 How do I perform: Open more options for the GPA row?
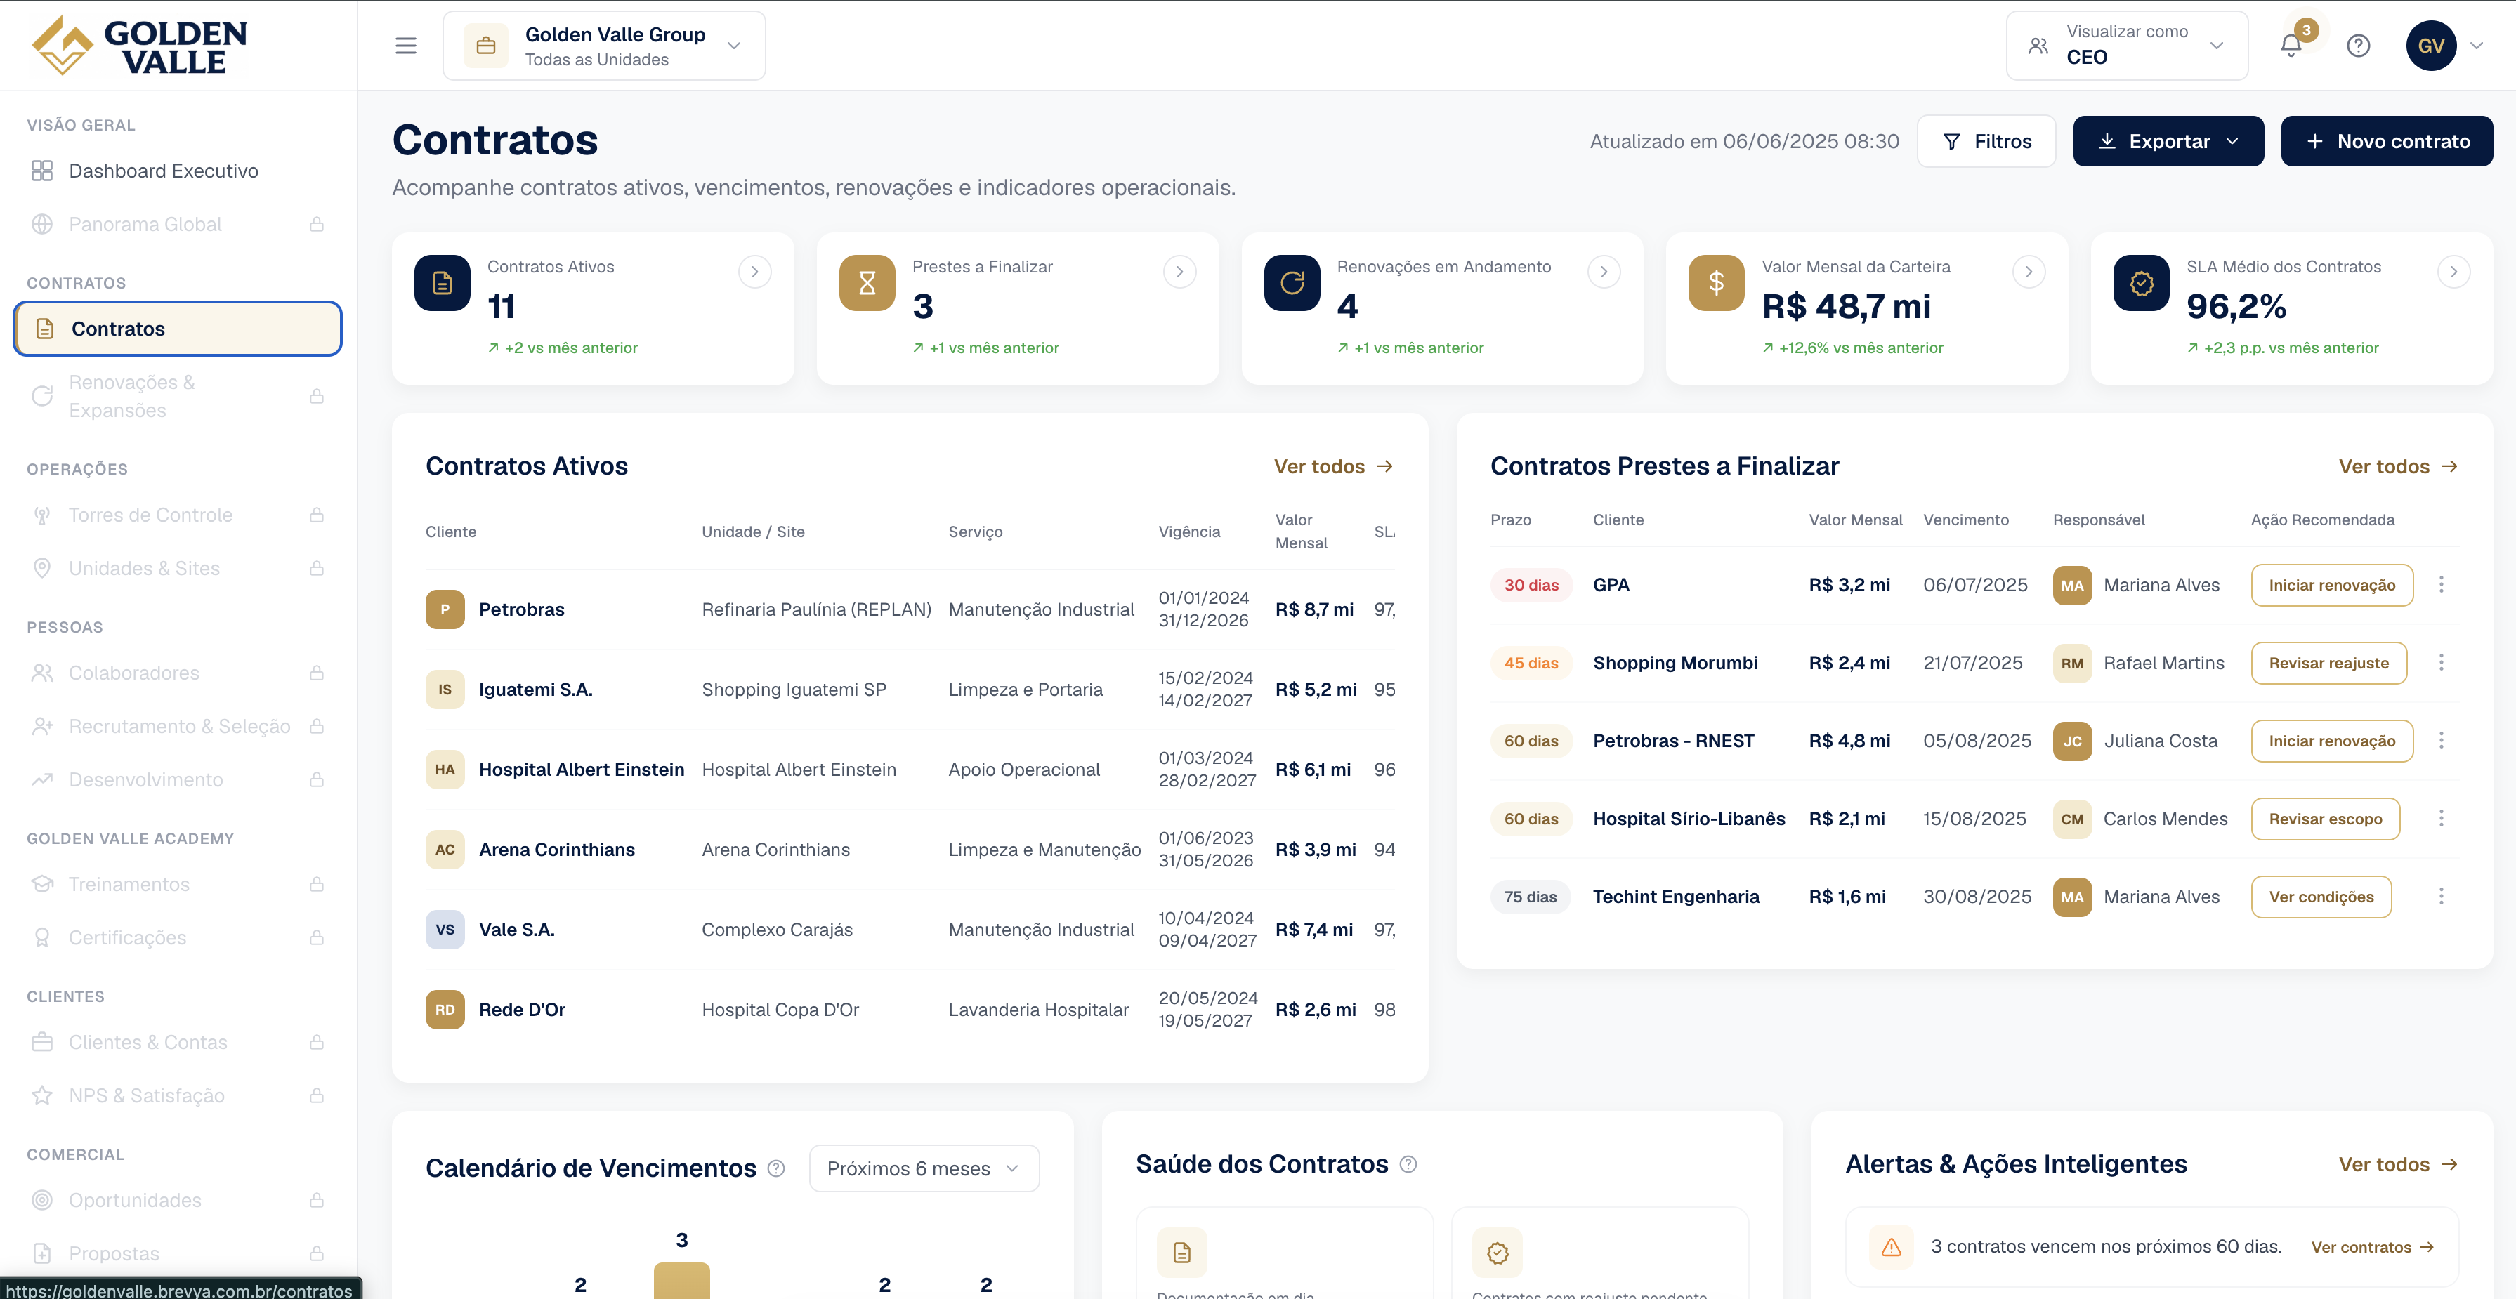coord(2441,584)
